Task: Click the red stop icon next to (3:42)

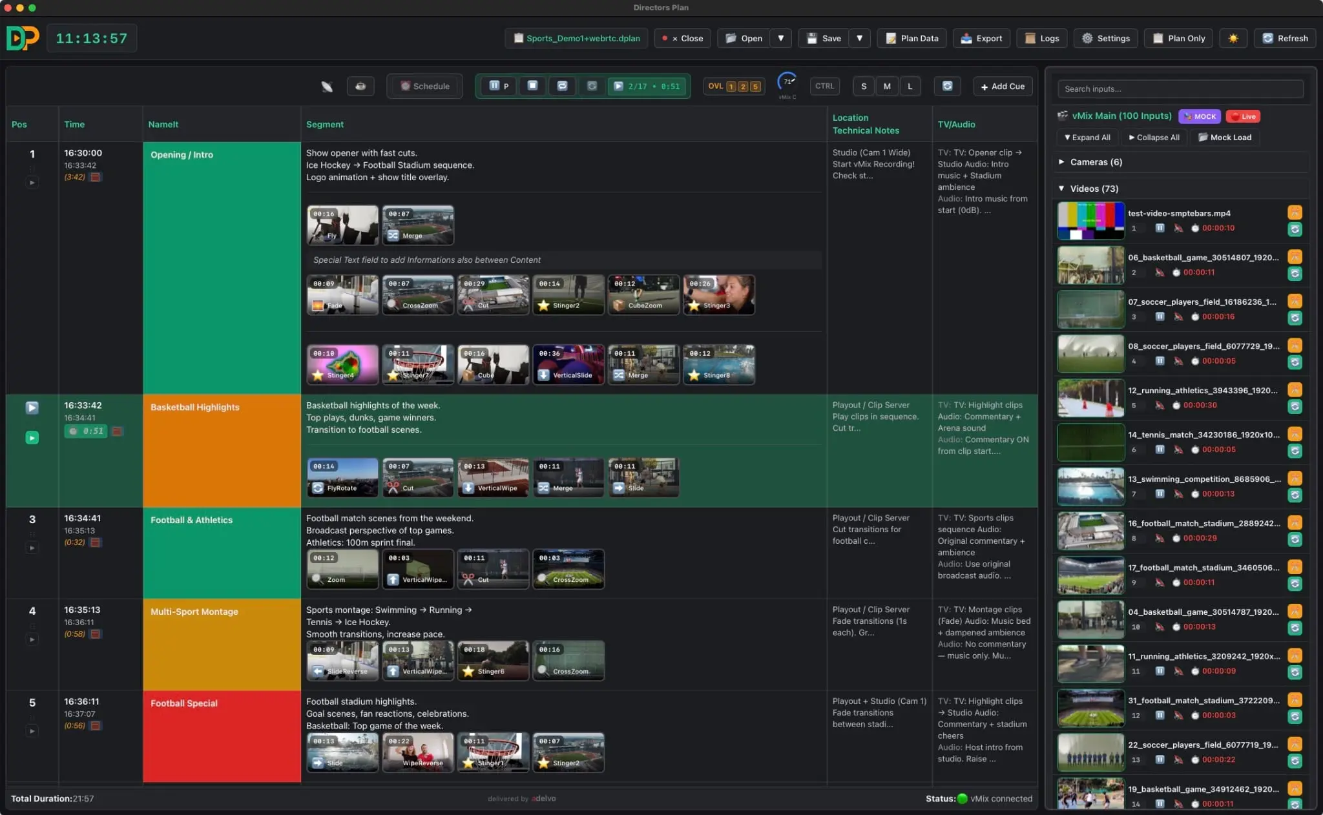Action: click(95, 177)
